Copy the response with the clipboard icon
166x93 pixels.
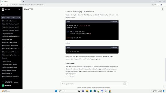click(66, 76)
